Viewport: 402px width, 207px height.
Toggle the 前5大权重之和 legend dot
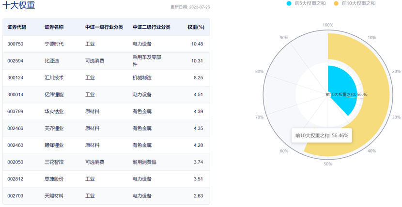[289, 3]
